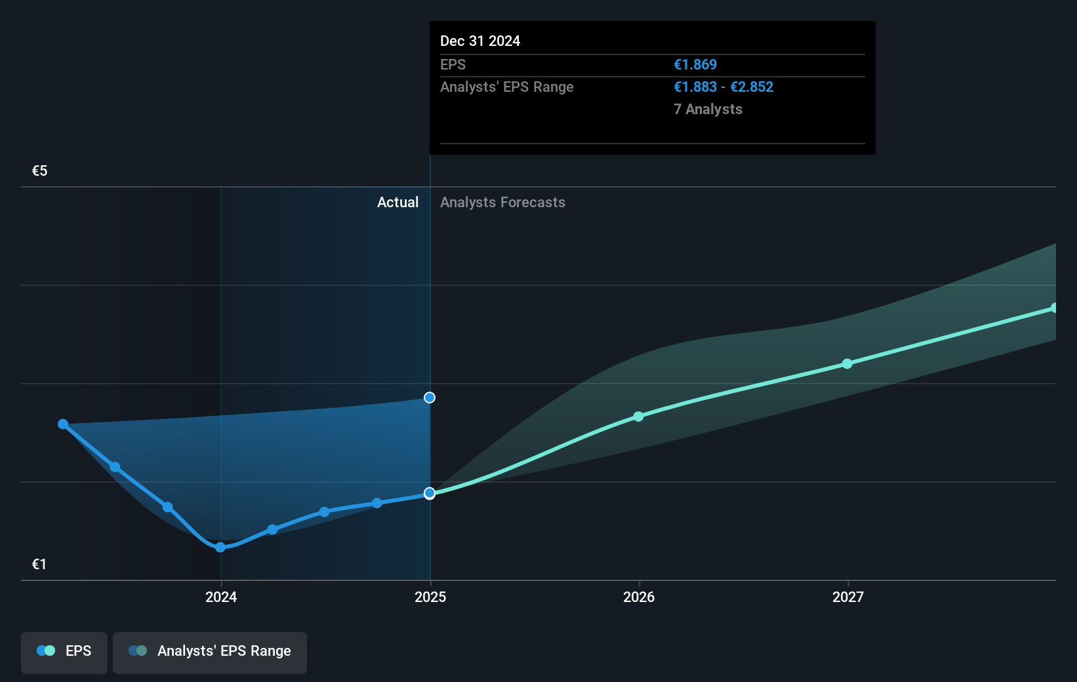Click the 2024 x-axis label

(221, 597)
